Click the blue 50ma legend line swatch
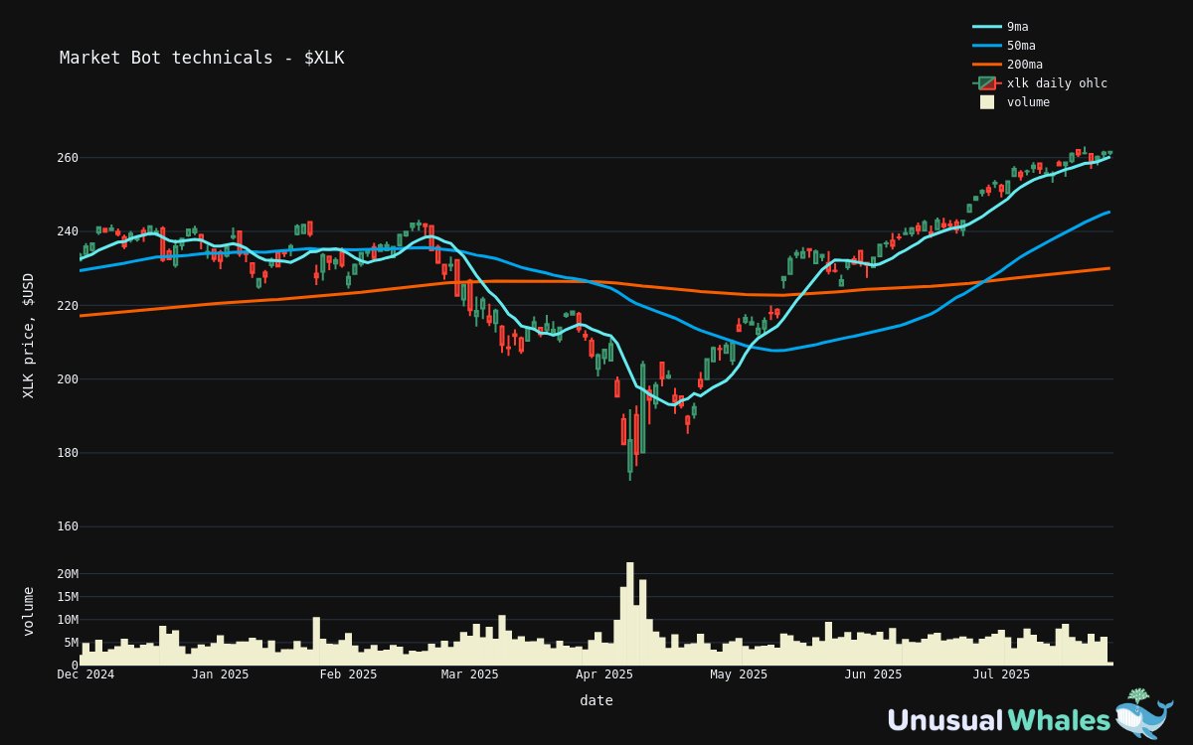This screenshot has width=1193, height=745. (x=987, y=46)
